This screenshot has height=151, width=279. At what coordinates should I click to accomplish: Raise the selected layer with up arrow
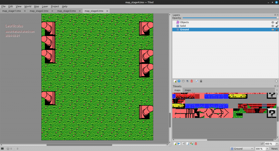click(179, 81)
